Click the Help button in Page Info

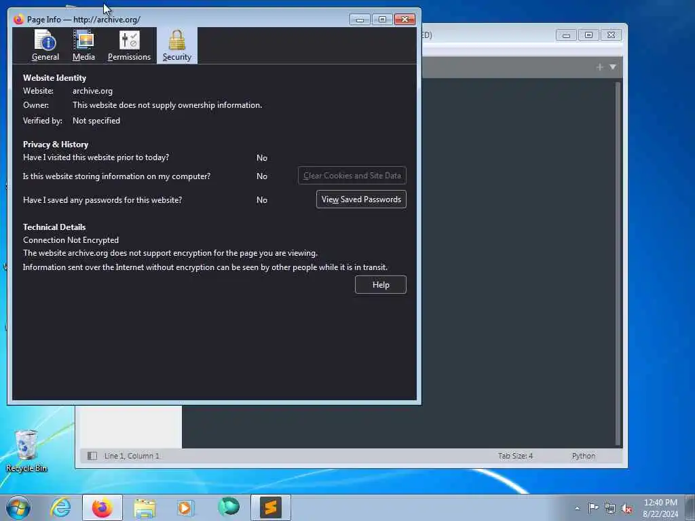tap(380, 285)
